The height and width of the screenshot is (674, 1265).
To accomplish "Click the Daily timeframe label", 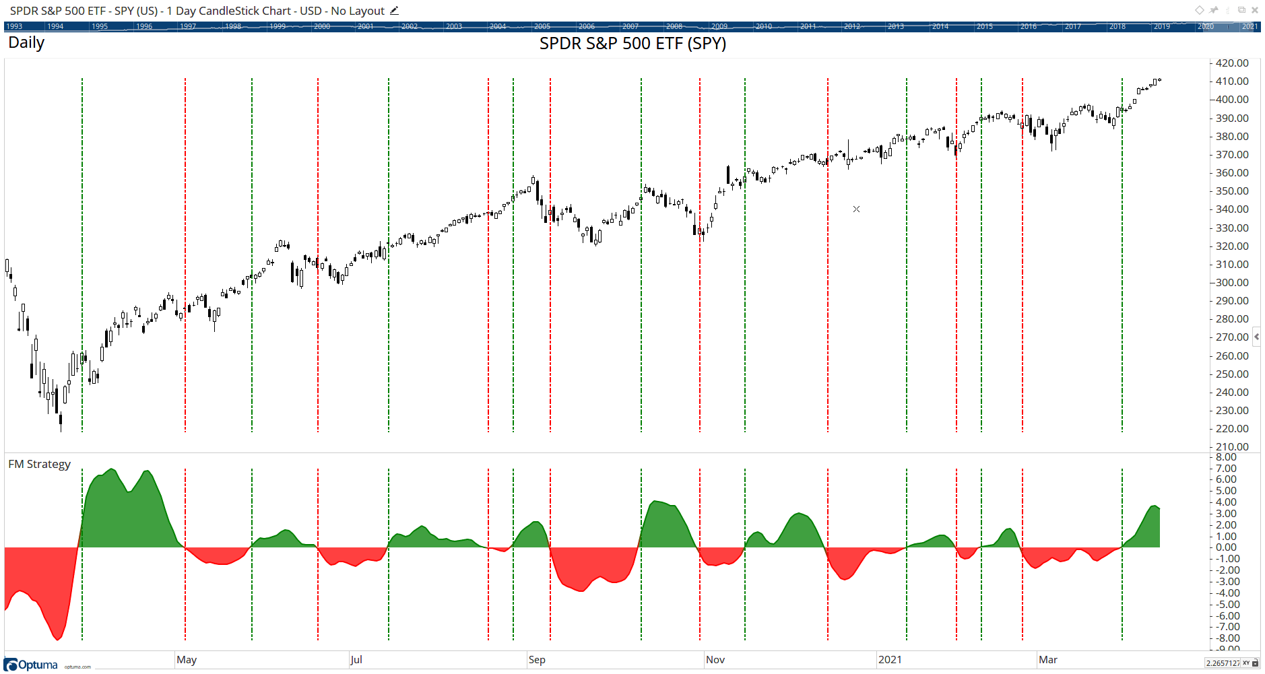I will click(x=26, y=42).
